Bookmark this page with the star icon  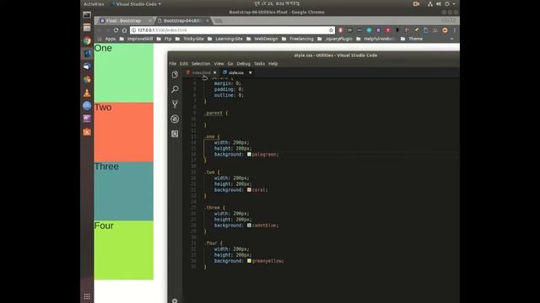click(x=331, y=30)
